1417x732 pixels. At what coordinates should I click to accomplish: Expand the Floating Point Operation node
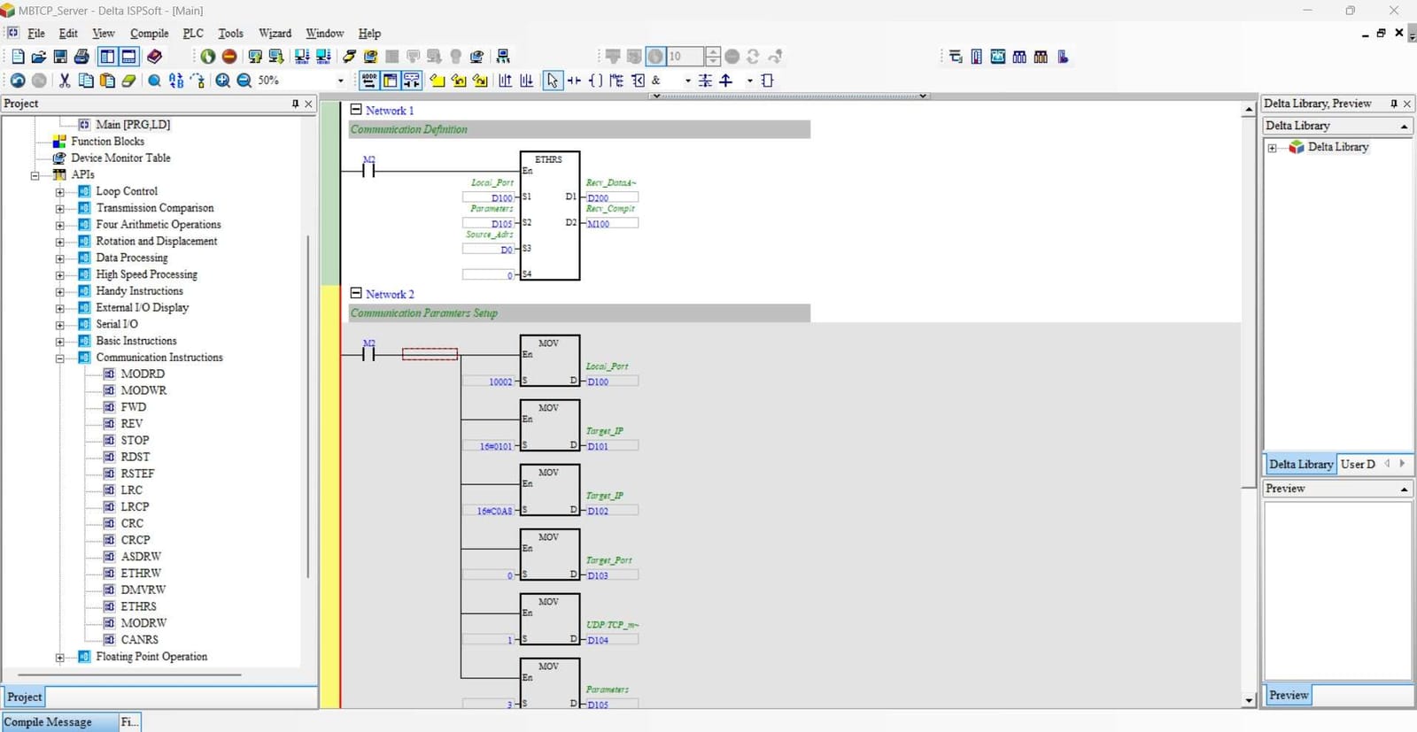[x=59, y=657]
